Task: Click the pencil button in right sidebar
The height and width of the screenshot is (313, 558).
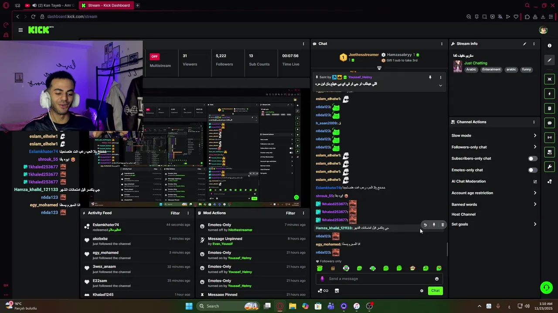Action: (549, 60)
